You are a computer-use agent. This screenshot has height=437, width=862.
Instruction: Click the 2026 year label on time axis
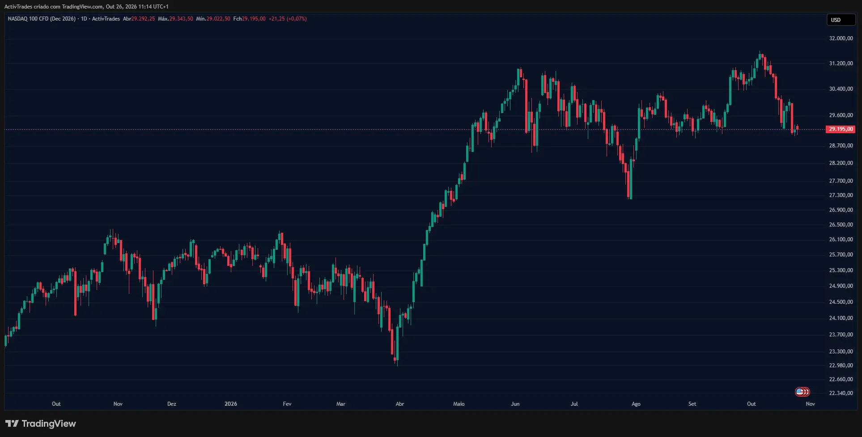231,404
